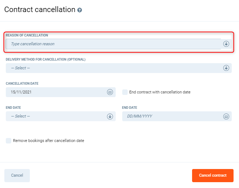
Task: Tick the End contract with cancellation date checkbox
Action: [x=125, y=92]
